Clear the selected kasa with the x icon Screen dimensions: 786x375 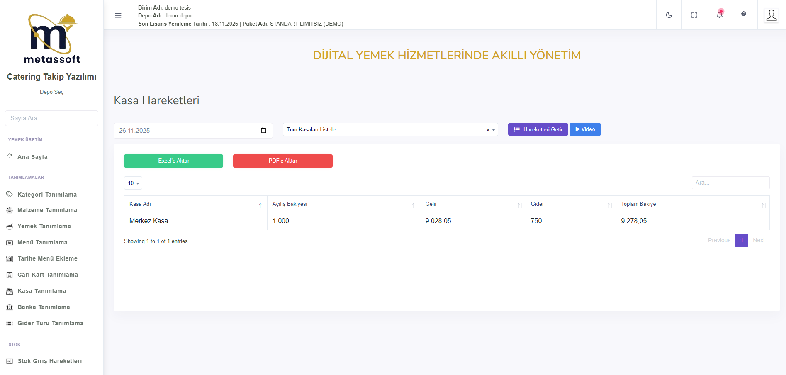point(488,130)
